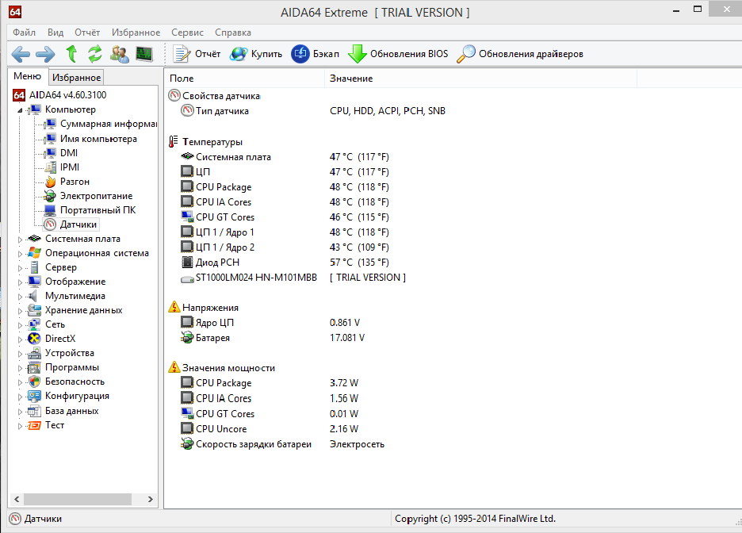
Task: Expand the DirectX tree node
Action: click(x=20, y=339)
